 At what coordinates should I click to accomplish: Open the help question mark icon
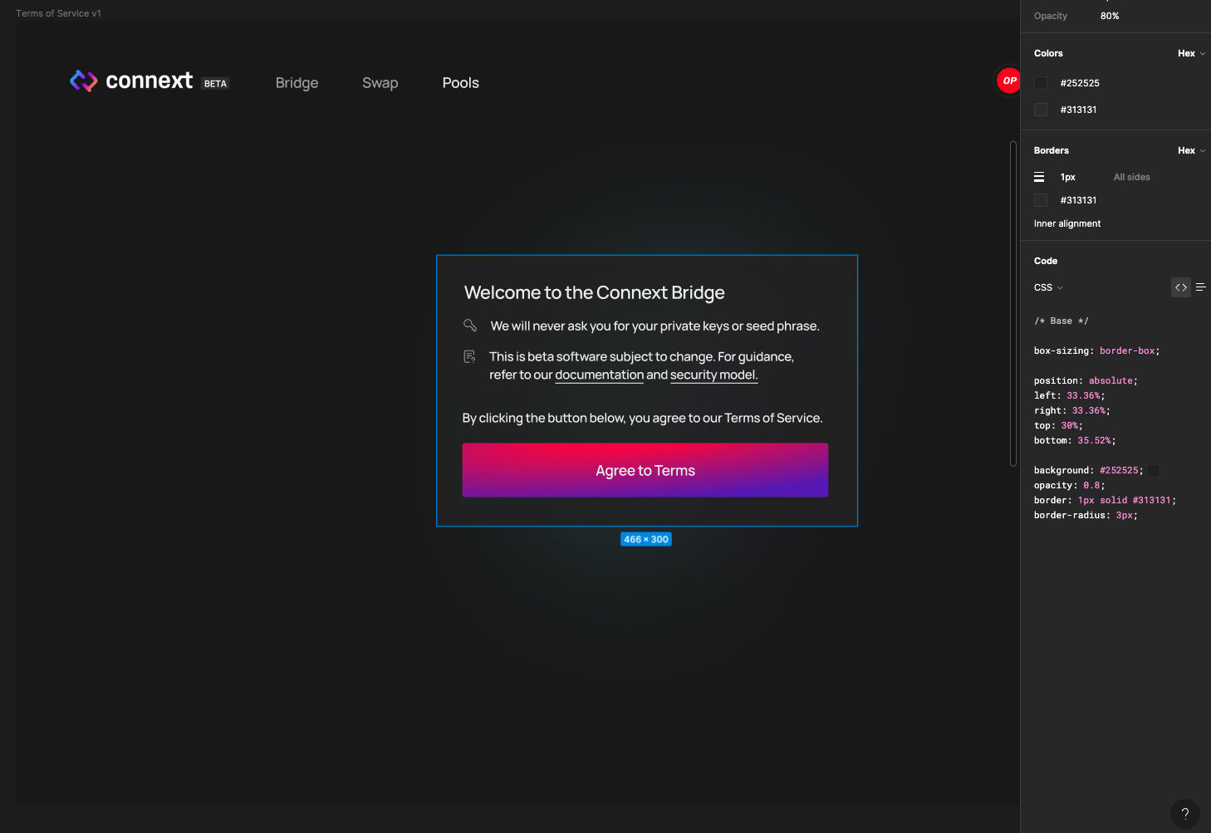click(x=1184, y=814)
